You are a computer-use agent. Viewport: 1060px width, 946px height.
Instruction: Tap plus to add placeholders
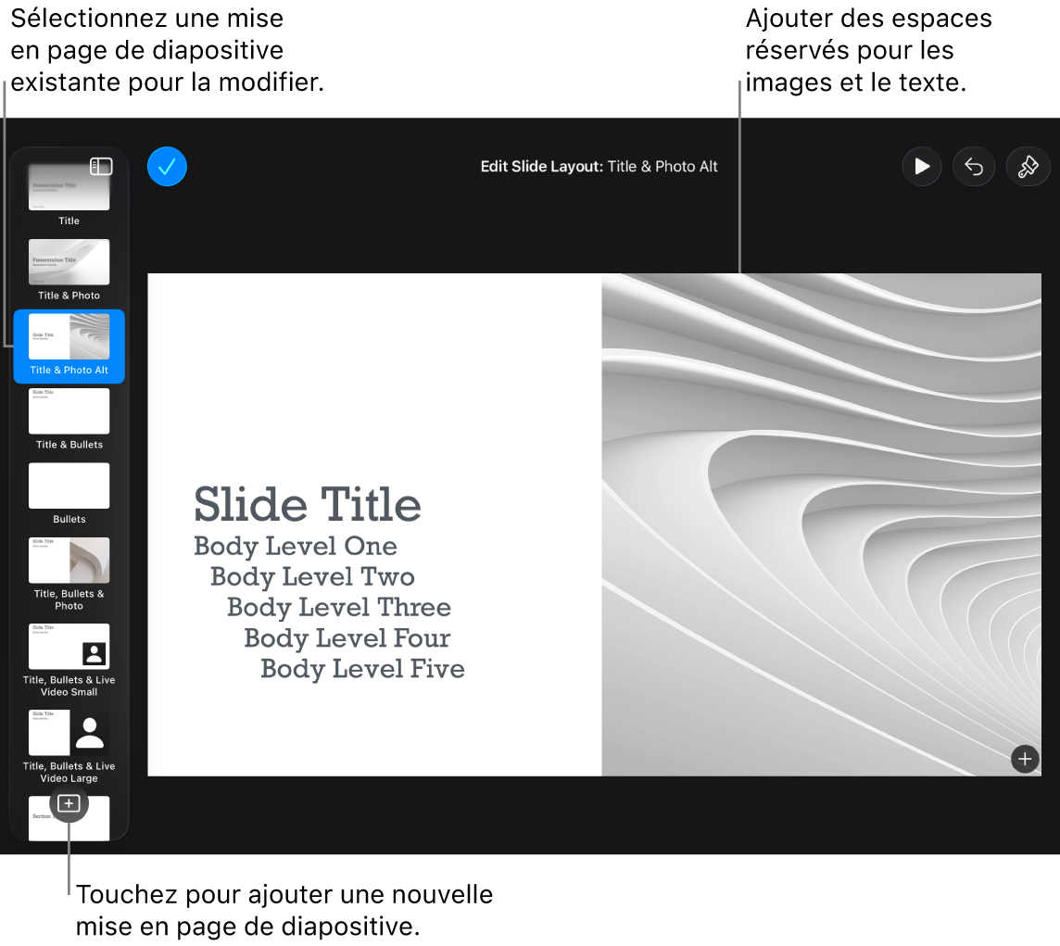(x=1025, y=759)
